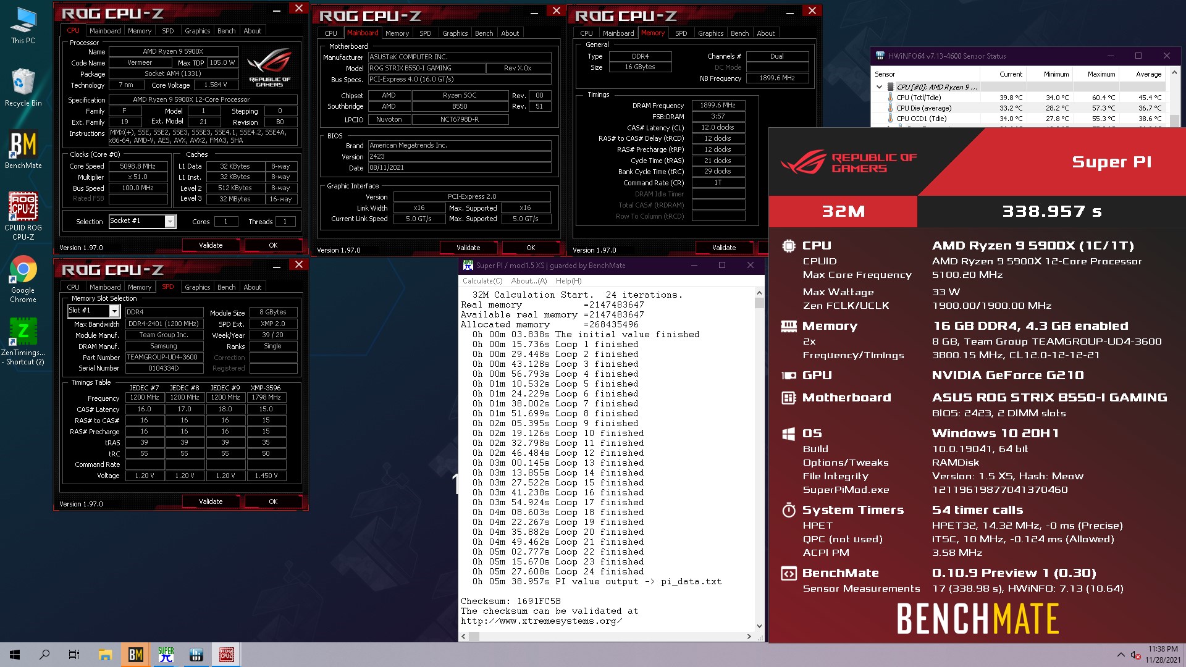Click OK in Mainboard window
The width and height of the screenshot is (1186, 667).
(x=531, y=248)
